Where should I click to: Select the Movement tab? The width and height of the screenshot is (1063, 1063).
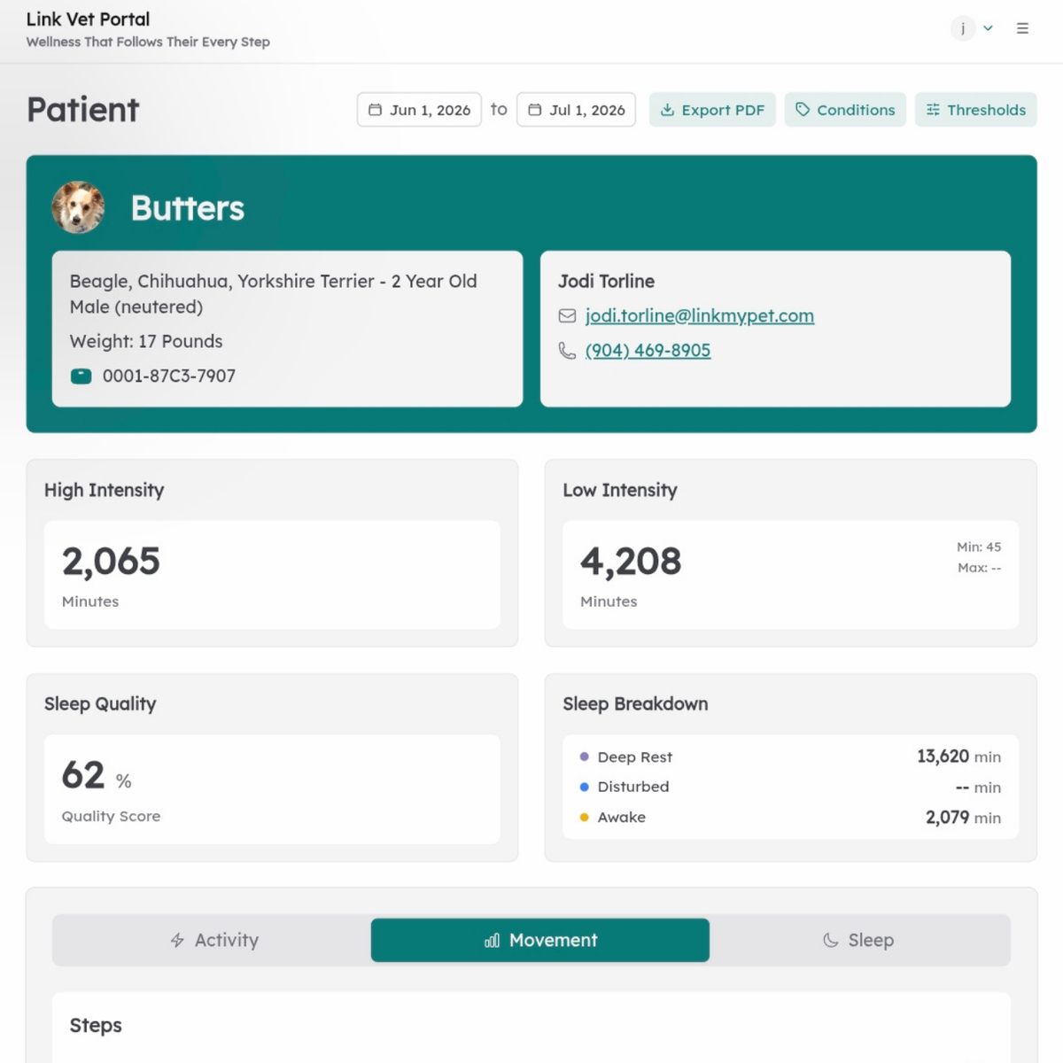(540, 940)
